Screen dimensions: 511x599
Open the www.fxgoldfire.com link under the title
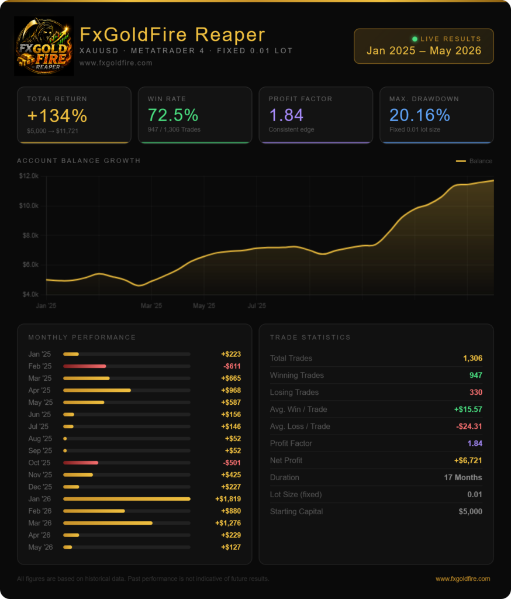pyautogui.click(x=116, y=63)
